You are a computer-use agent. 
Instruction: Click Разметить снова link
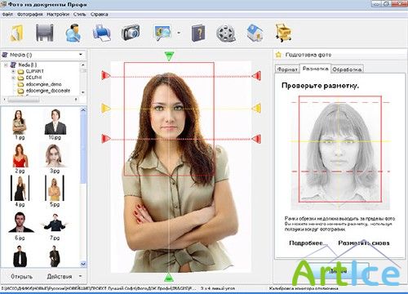[x=364, y=243]
